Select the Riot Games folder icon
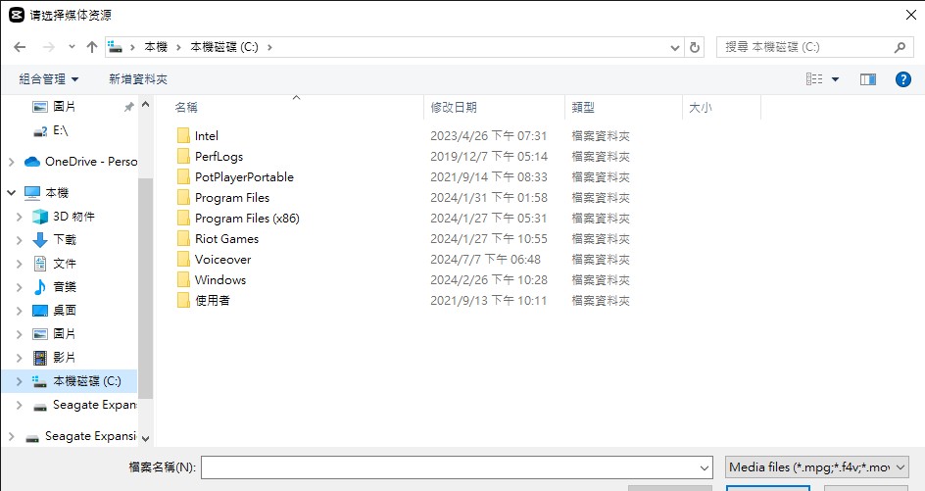Screen dimensions: 925x491 point(183,239)
